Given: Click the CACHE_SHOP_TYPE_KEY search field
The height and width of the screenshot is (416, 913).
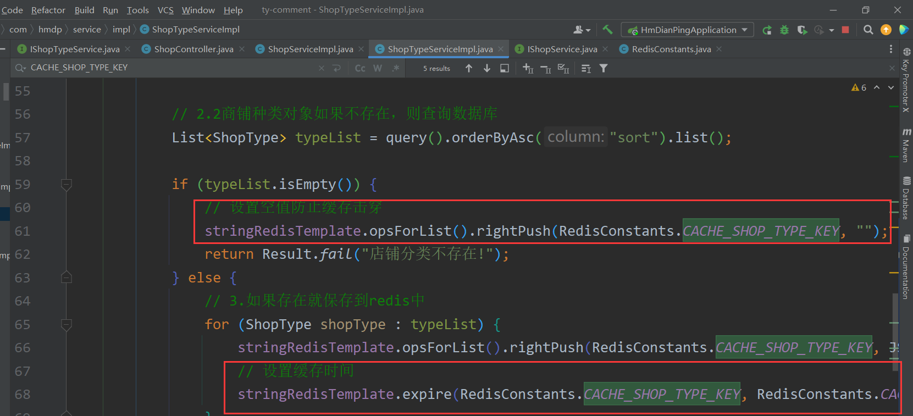Looking at the screenshot, I should click(x=170, y=68).
